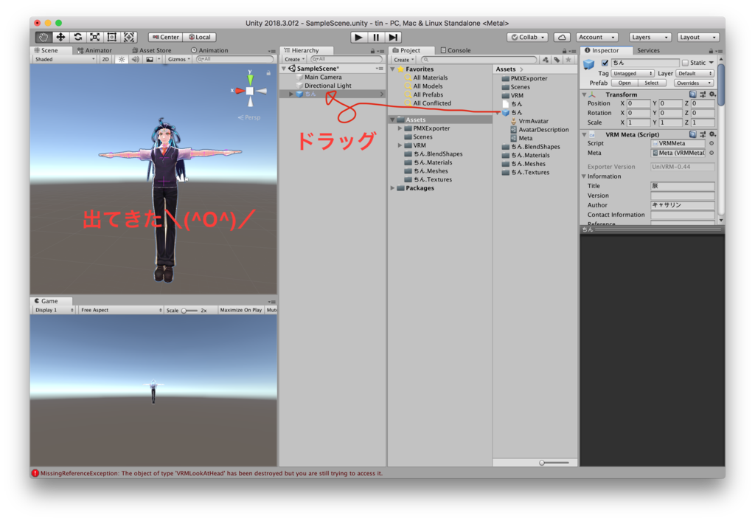Image resolution: width=755 pixels, height=521 pixels.
Task: Click the Pause button
Action: coord(376,37)
